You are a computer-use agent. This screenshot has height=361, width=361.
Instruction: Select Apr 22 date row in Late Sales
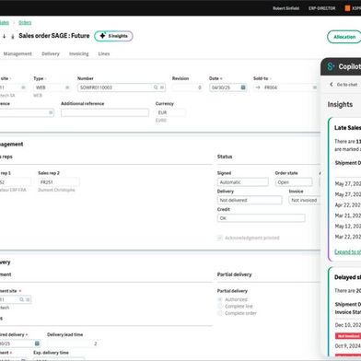click(x=348, y=204)
